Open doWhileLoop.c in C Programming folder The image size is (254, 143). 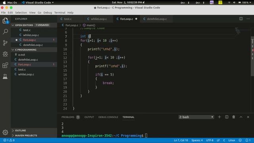coord(28,60)
